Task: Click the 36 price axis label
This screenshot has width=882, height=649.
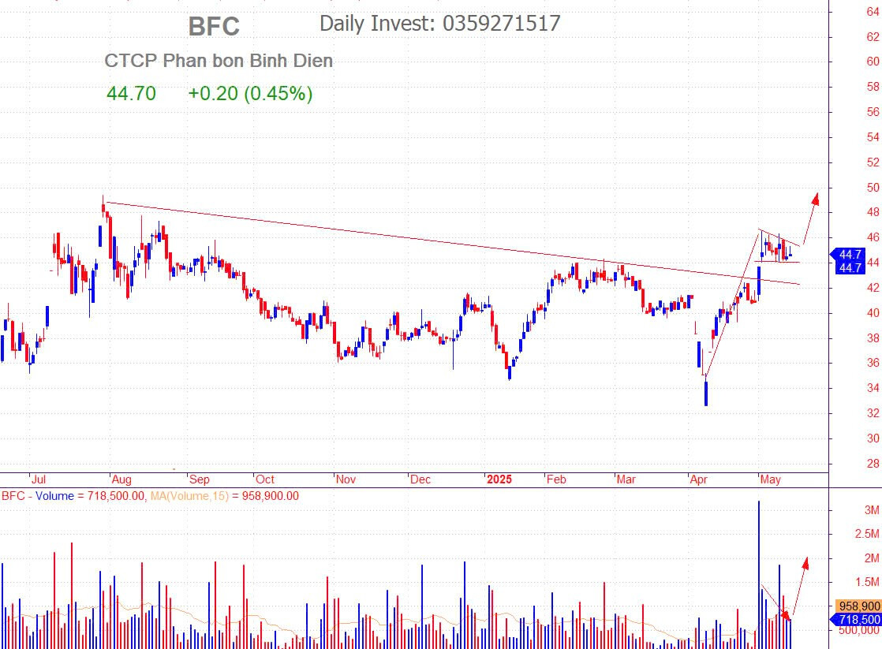Action: 873,363
